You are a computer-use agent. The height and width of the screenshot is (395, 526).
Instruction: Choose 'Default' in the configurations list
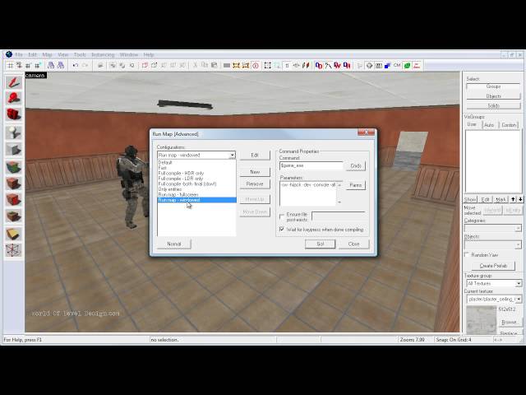tap(196, 162)
